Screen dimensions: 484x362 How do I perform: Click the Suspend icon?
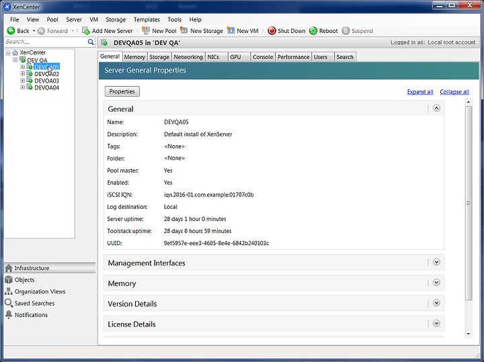coord(346,31)
